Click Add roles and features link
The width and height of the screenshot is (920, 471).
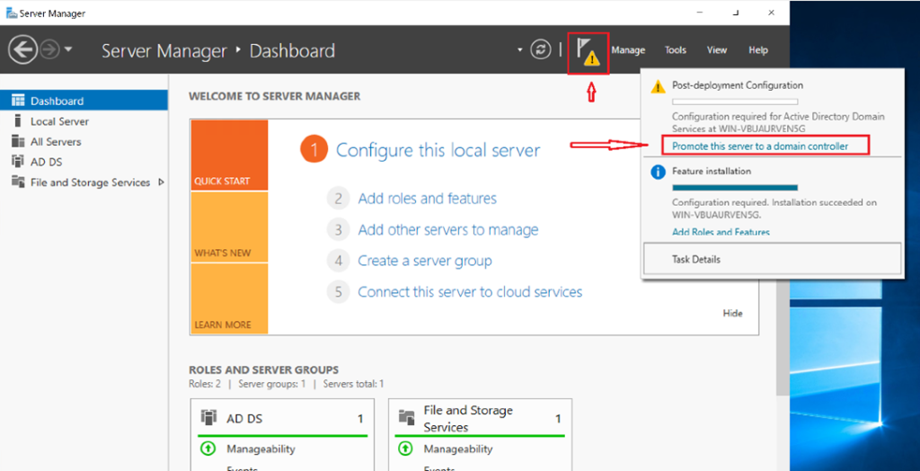point(427,199)
